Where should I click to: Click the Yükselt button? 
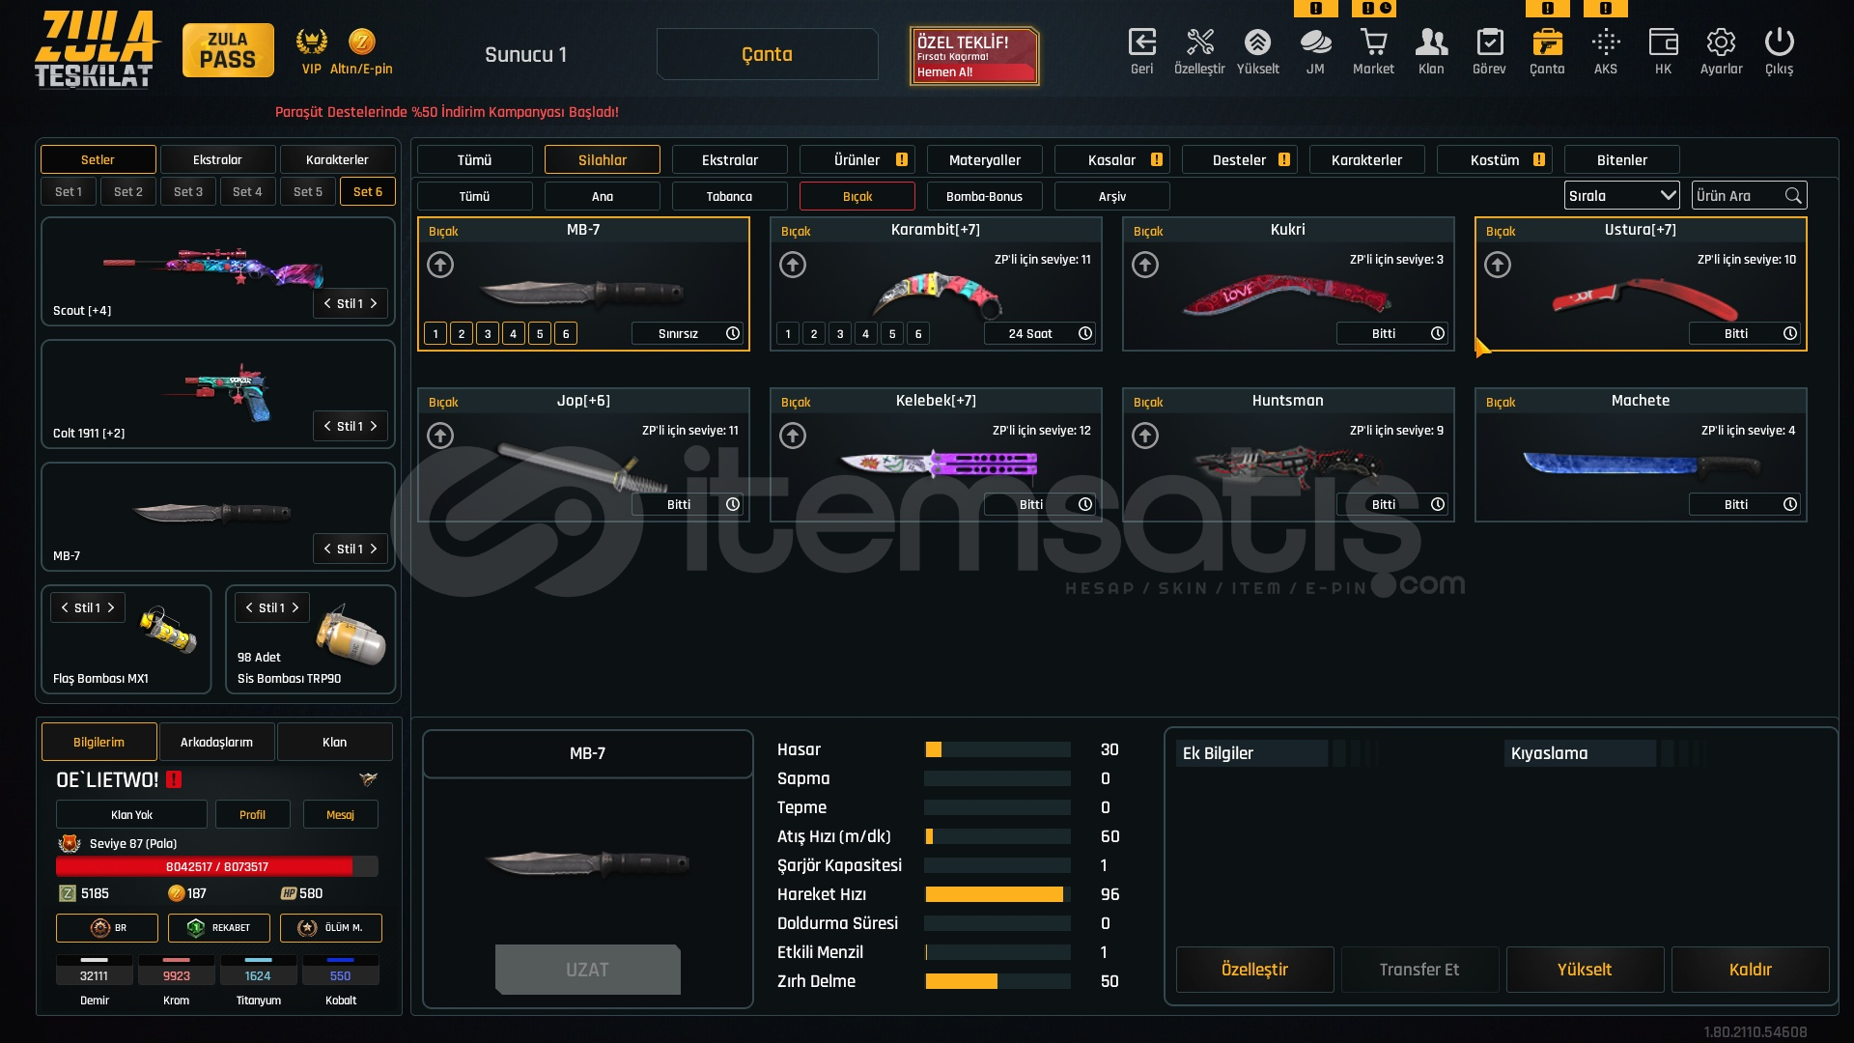(x=1584, y=970)
